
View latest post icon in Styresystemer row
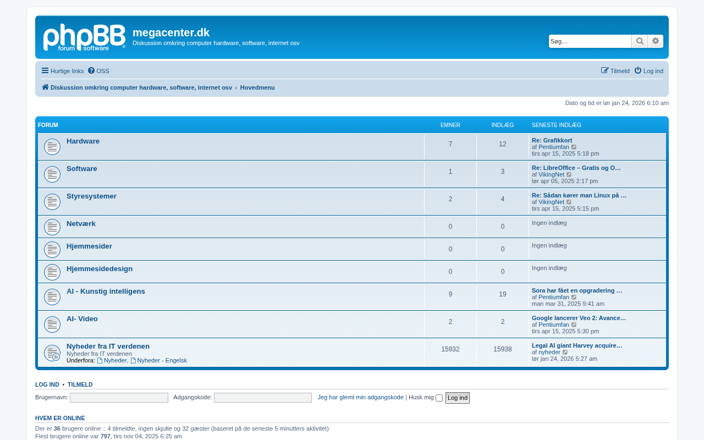569,202
